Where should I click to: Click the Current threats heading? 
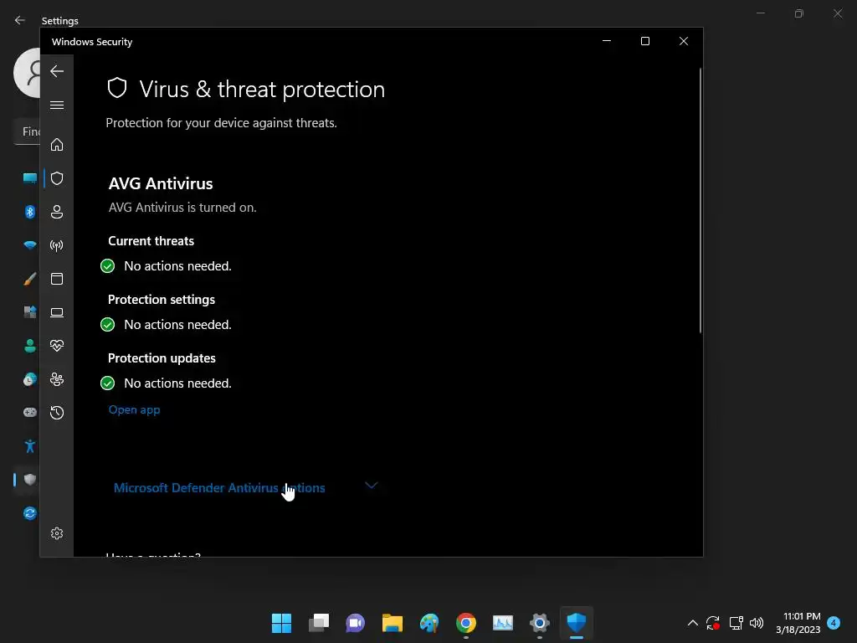[151, 241]
